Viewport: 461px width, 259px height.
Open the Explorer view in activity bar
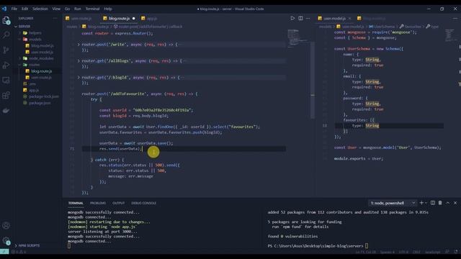point(6,20)
